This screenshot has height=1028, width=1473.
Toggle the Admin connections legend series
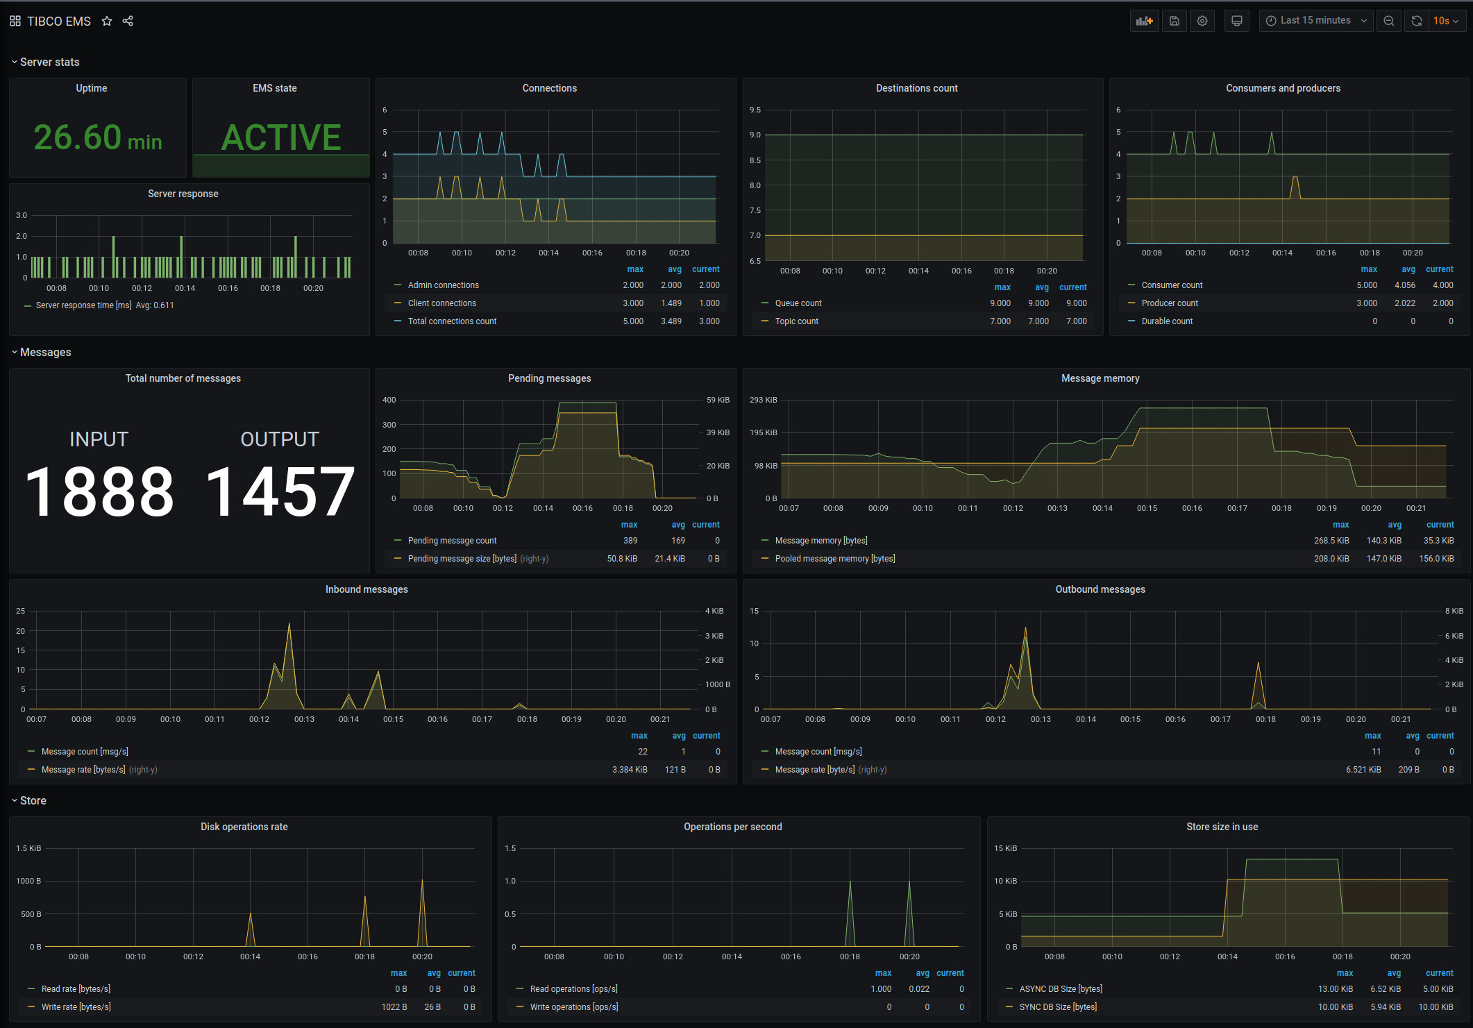click(x=443, y=285)
